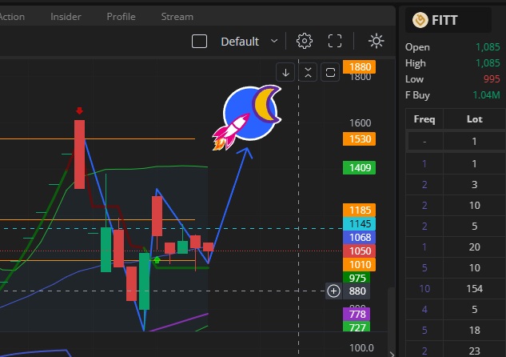506x357 pixels.
Task: Click the Open value 1,085
Action: (x=488, y=47)
